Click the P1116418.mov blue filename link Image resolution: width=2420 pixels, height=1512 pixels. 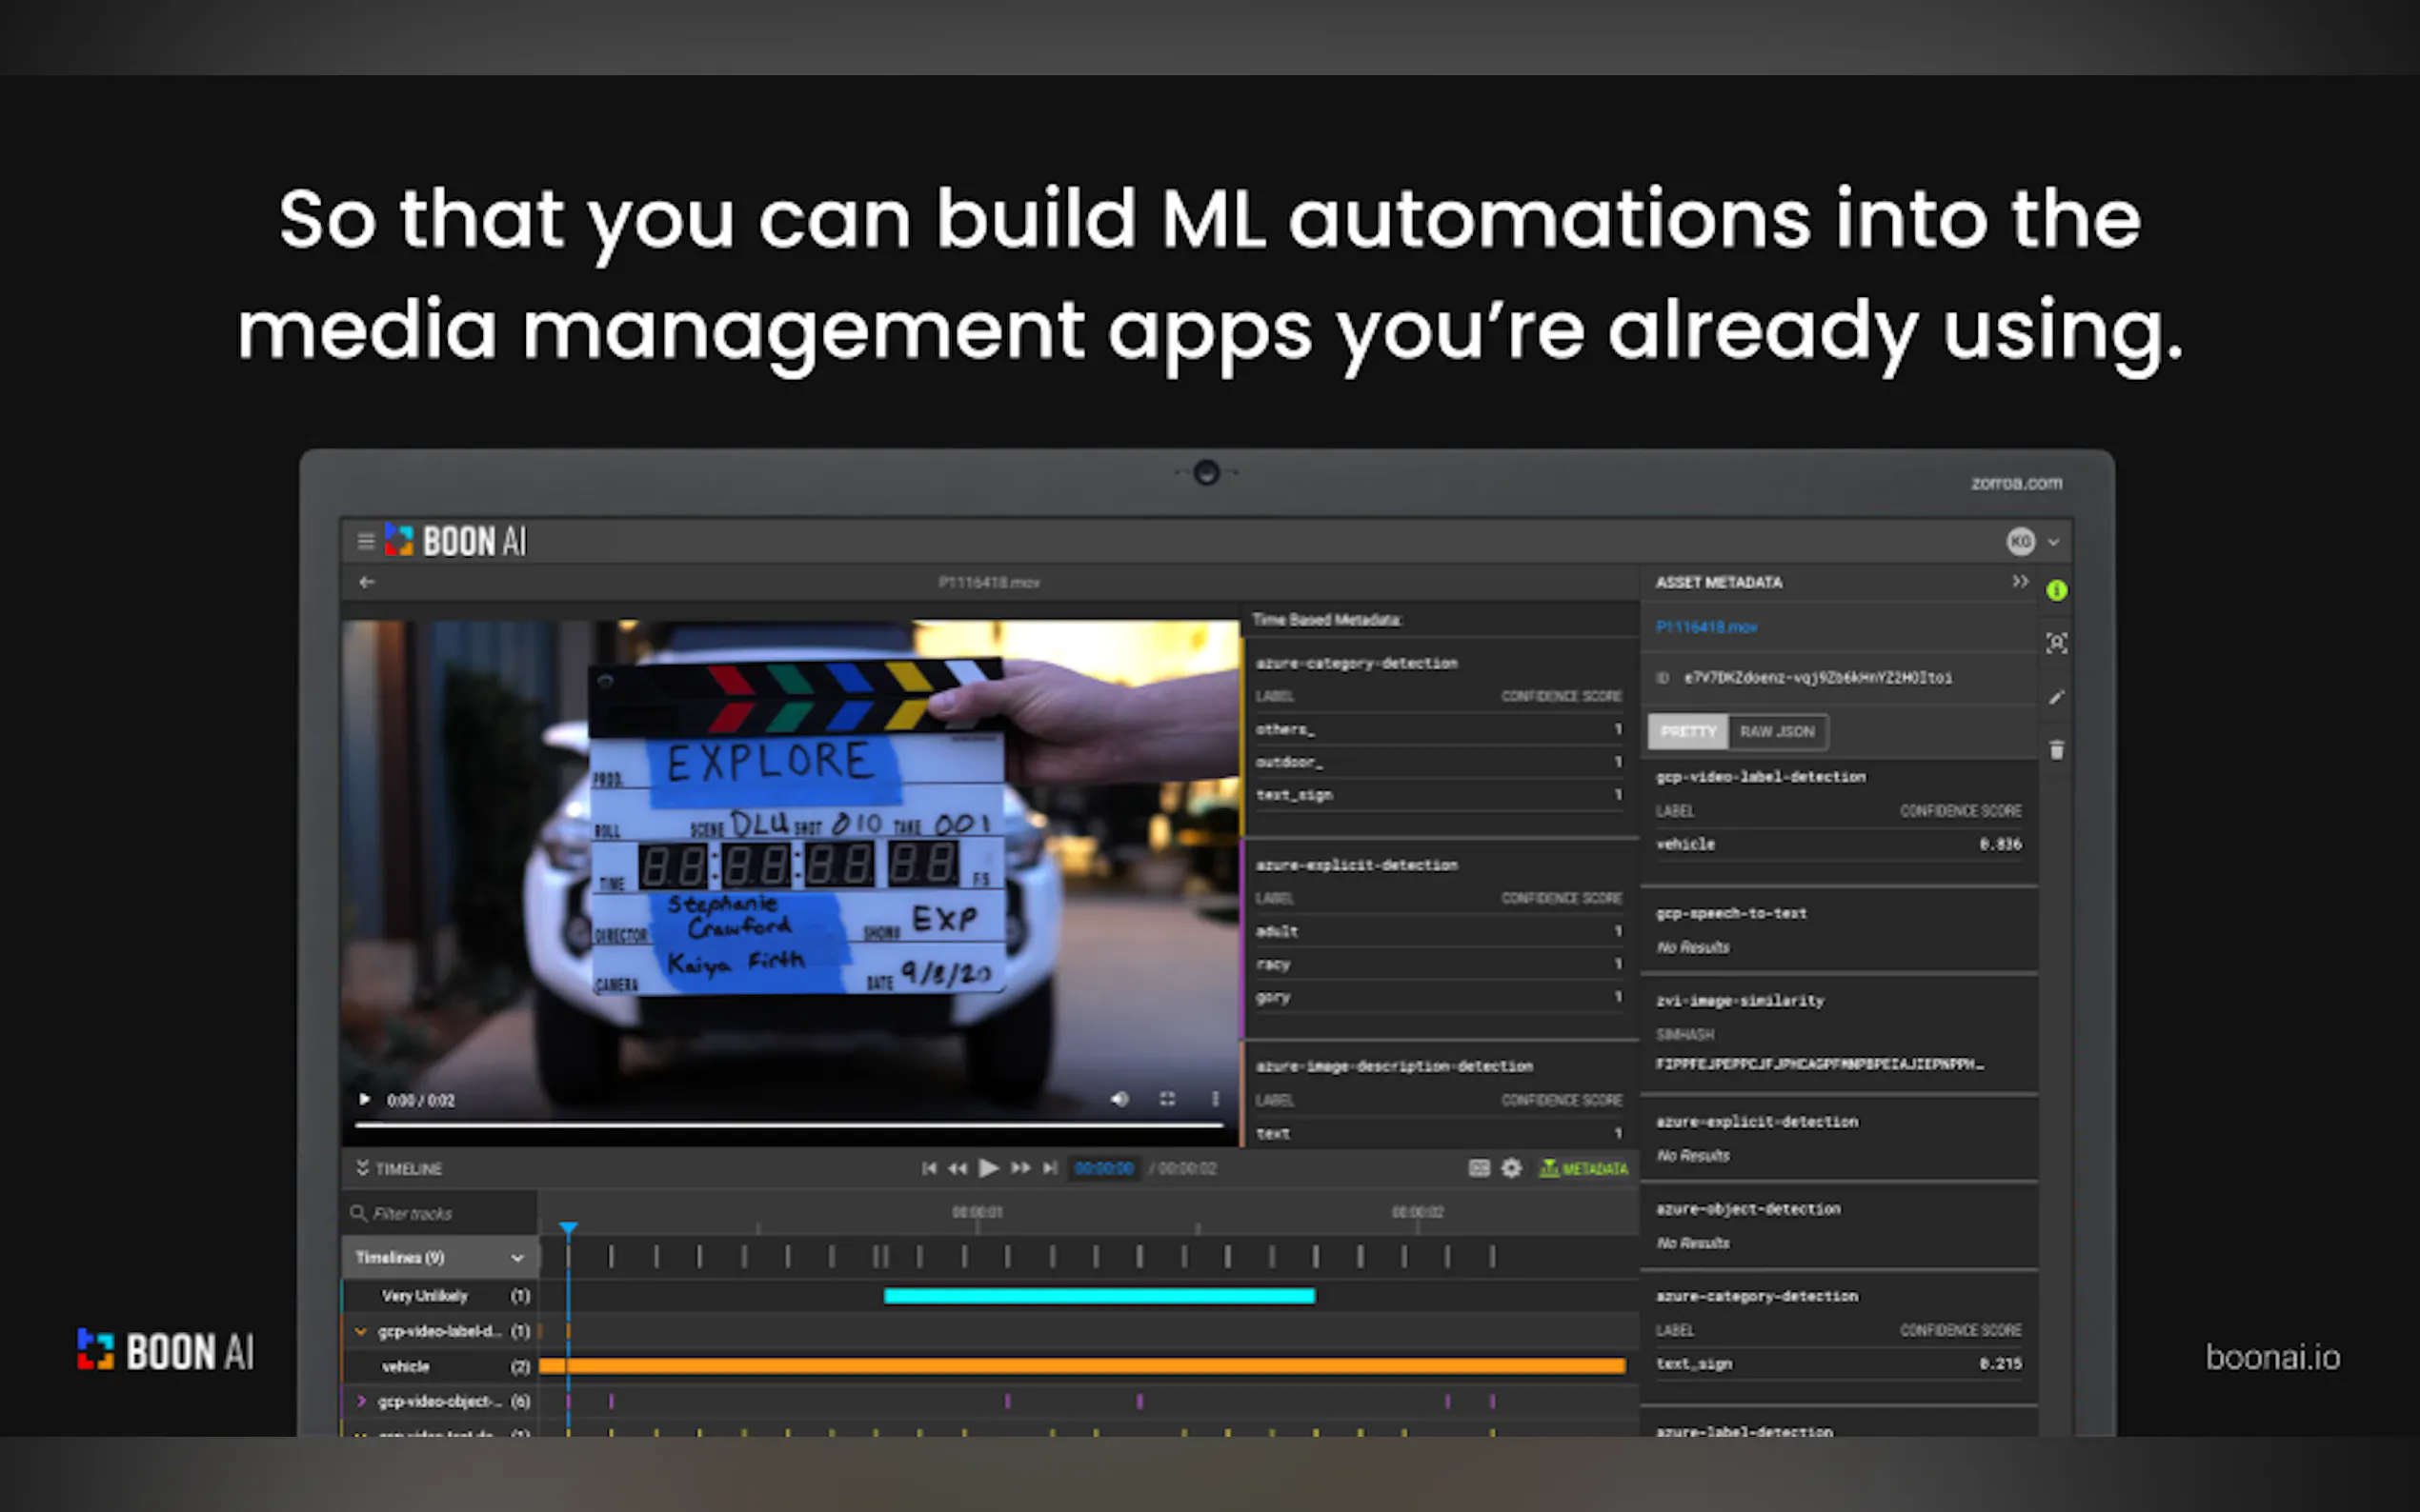tap(1705, 627)
